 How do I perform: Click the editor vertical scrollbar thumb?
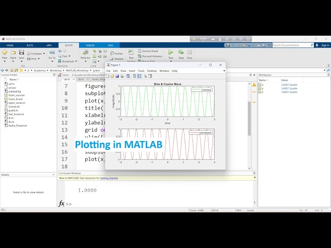249,118
